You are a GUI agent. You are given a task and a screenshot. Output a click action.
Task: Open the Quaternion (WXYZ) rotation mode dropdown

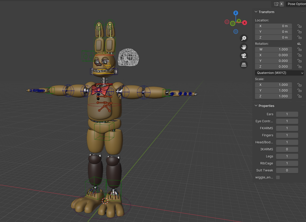279,73
